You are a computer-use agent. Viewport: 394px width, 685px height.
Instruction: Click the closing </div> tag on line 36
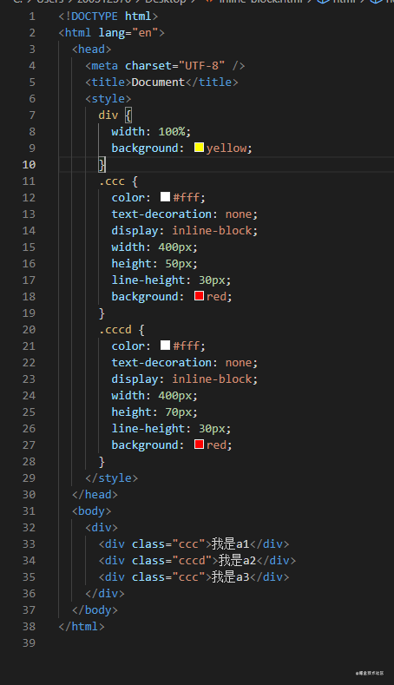click(x=105, y=593)
